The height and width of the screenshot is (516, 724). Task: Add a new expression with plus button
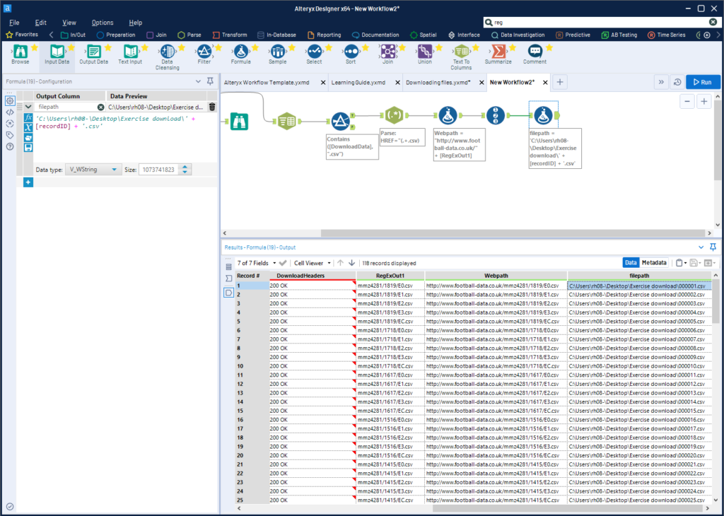click(x=28, y=182)
